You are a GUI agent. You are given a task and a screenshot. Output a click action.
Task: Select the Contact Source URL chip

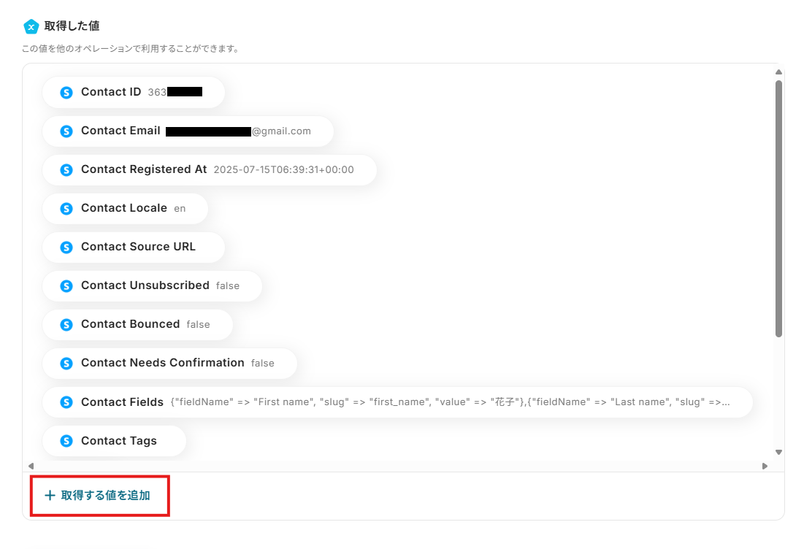point(134,247)
